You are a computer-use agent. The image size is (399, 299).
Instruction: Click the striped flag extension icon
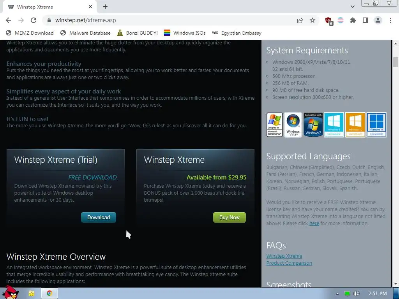click(x=341, y=20)
